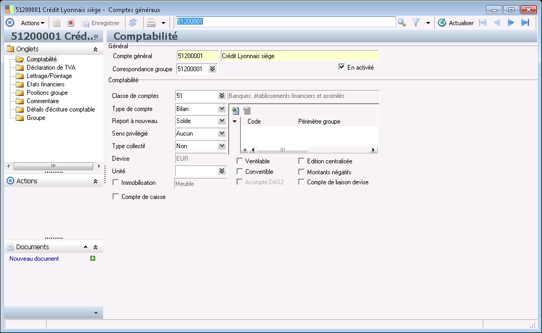
Task: Click the new record toolbar icon
Action: click(x=57, y=23)
